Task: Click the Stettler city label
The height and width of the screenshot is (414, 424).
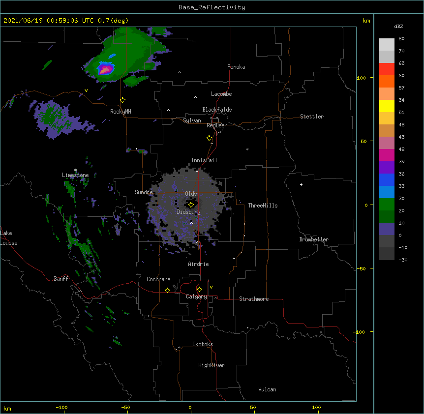Action: (312, 117)
